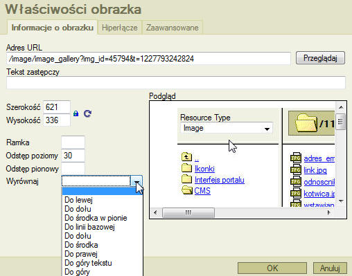The height and width of the screenshot is (276, 352).
Task: Click the parent folder up icon
Action: pos(186,157)
